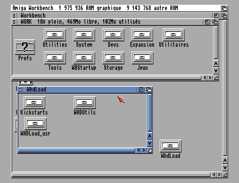The image size is (239, 183).
Task: Open the Jeux drawer
Action: coord(142,58)
